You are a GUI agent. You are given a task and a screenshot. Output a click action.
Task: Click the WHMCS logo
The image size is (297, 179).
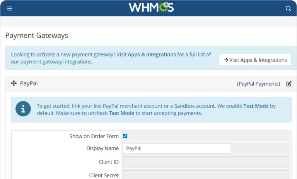tap(151, 7)
